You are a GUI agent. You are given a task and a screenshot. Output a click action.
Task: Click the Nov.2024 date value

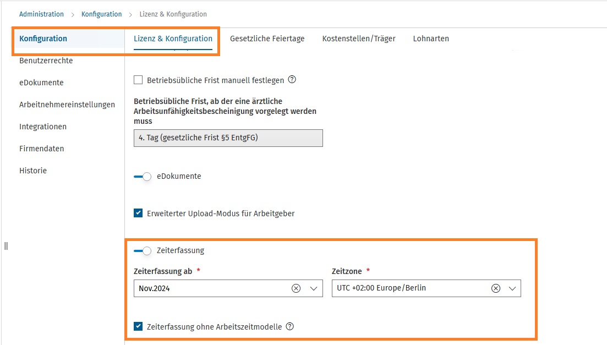[x=155, y=288]
